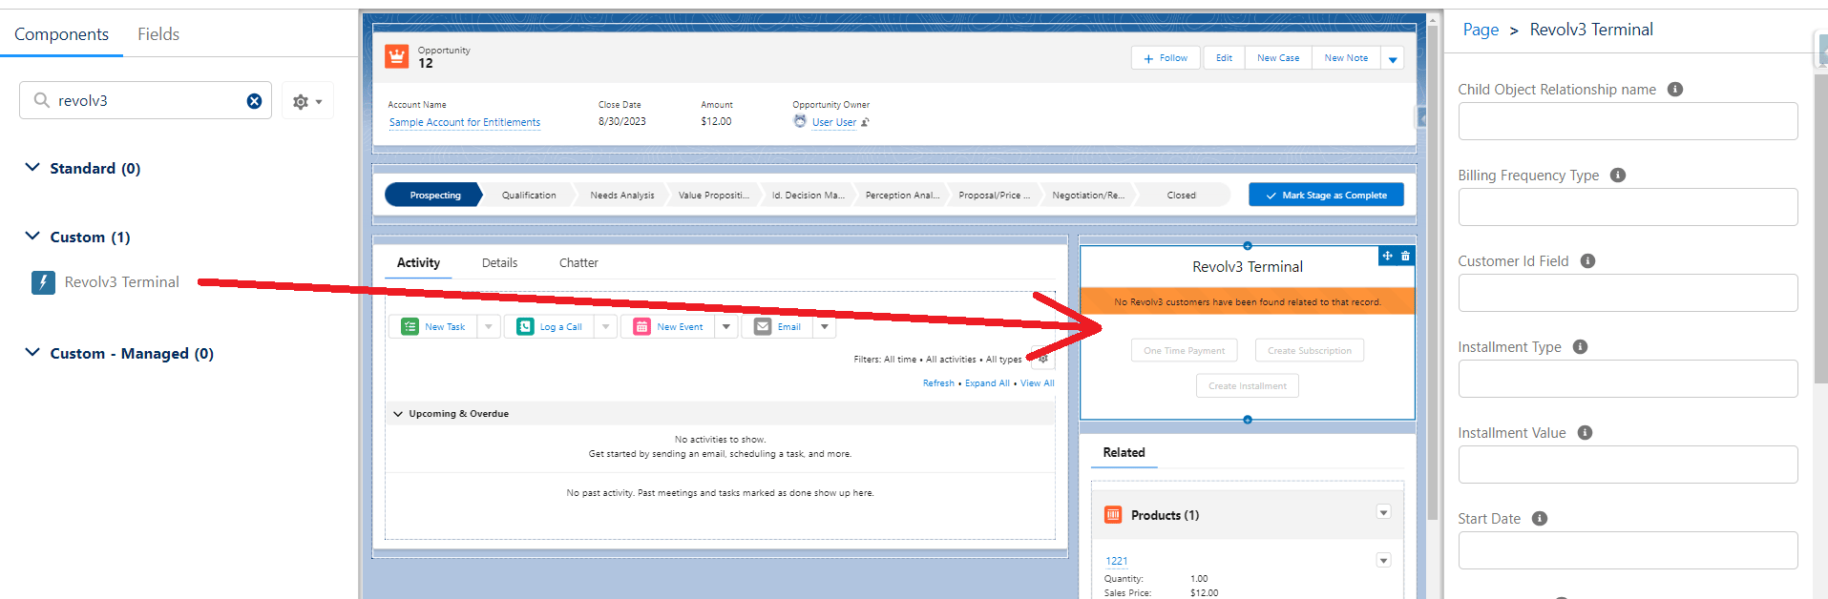Open the components settings gear menu
Image resolution: width=1828 pixels, height=599 pixels.
click(307, 101)
